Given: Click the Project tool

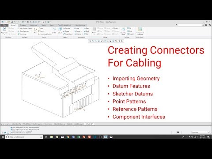Looking at the screenshot, I should tap(115, 28).
